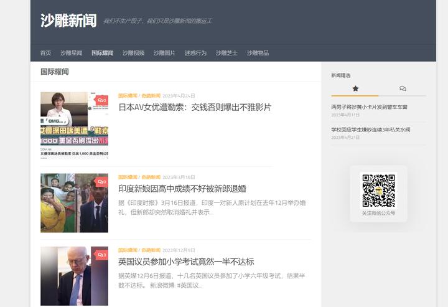Image resolution: width=448 pixels, height=307 pixels.
Task: Click 奇葩新闻 tag on 日本AV女优 article
Action: click(151, 95)
